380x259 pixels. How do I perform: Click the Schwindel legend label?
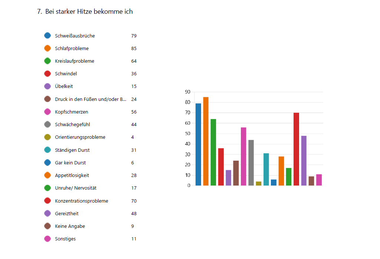(66, 74)
